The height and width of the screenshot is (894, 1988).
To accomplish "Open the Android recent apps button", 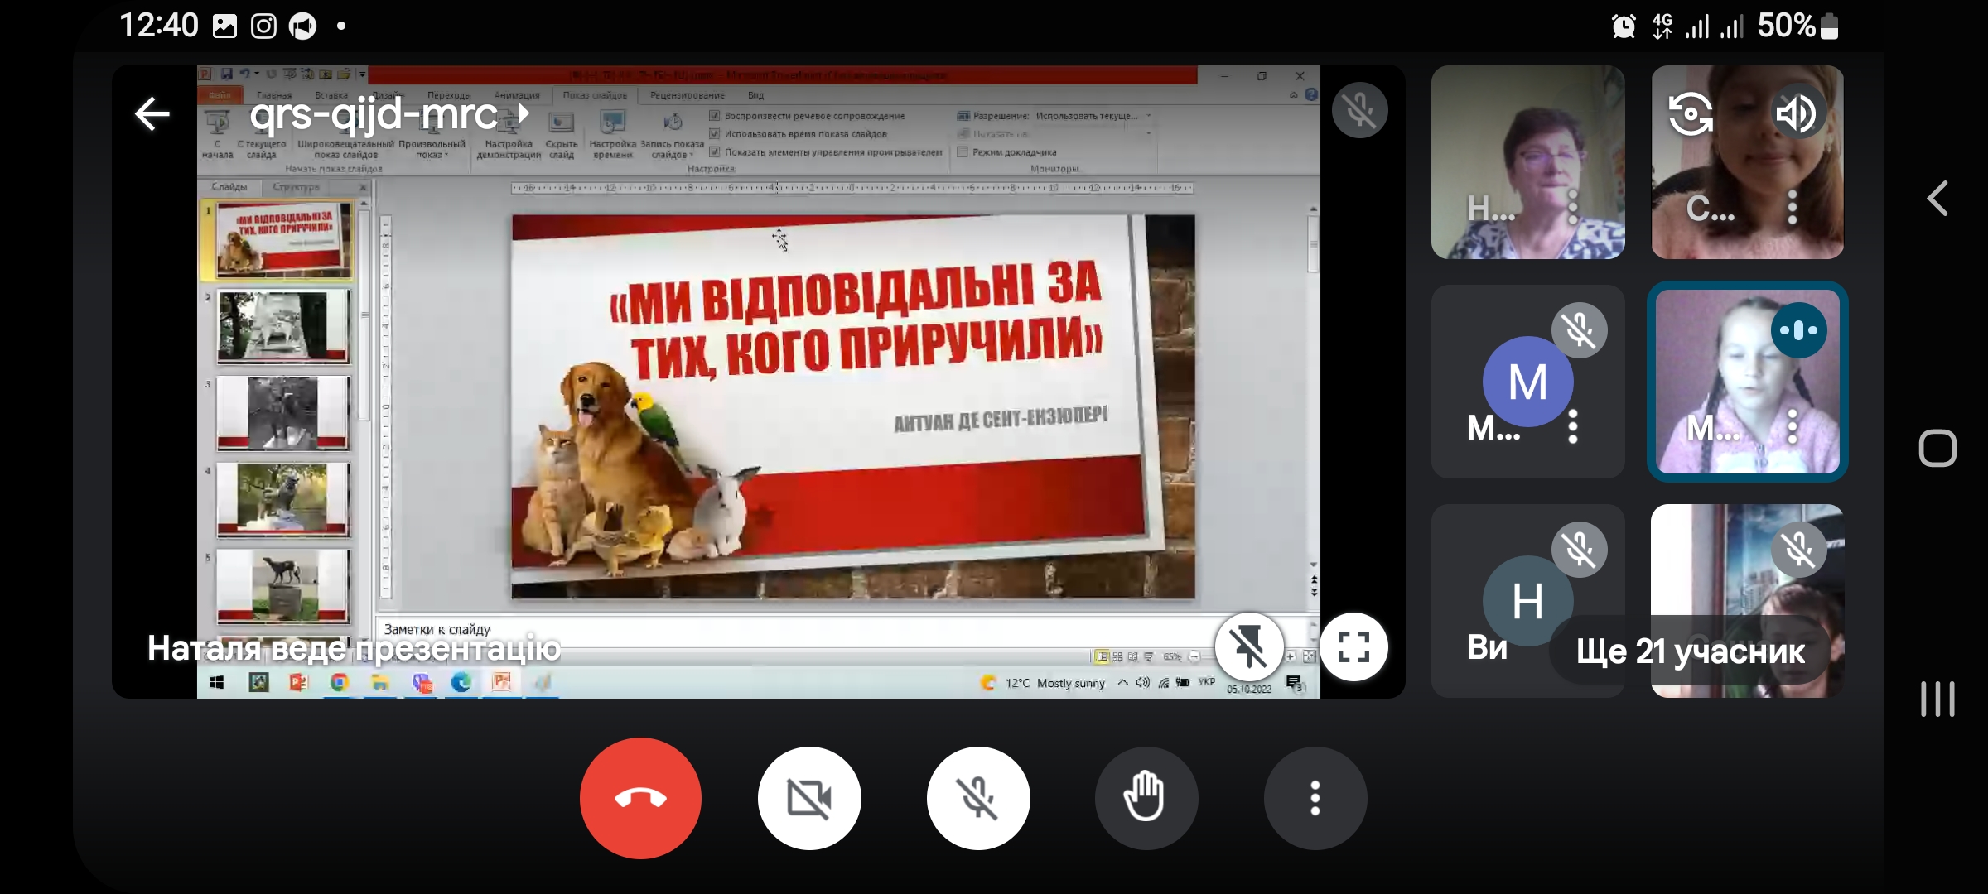I will pos(1937,699).
